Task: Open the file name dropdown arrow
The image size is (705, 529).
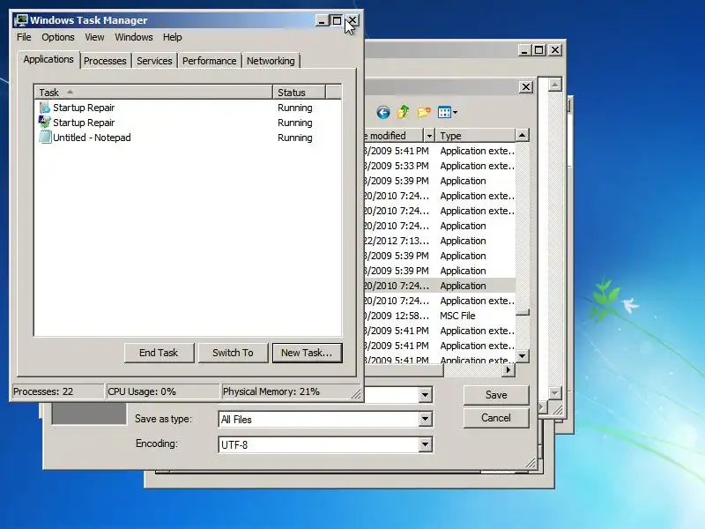Action: pos(425,395)
